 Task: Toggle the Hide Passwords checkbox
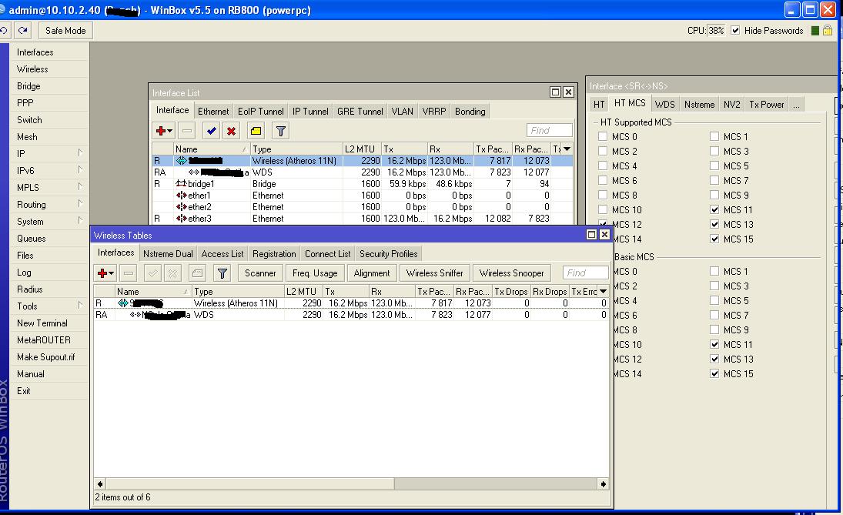point(735,31)
